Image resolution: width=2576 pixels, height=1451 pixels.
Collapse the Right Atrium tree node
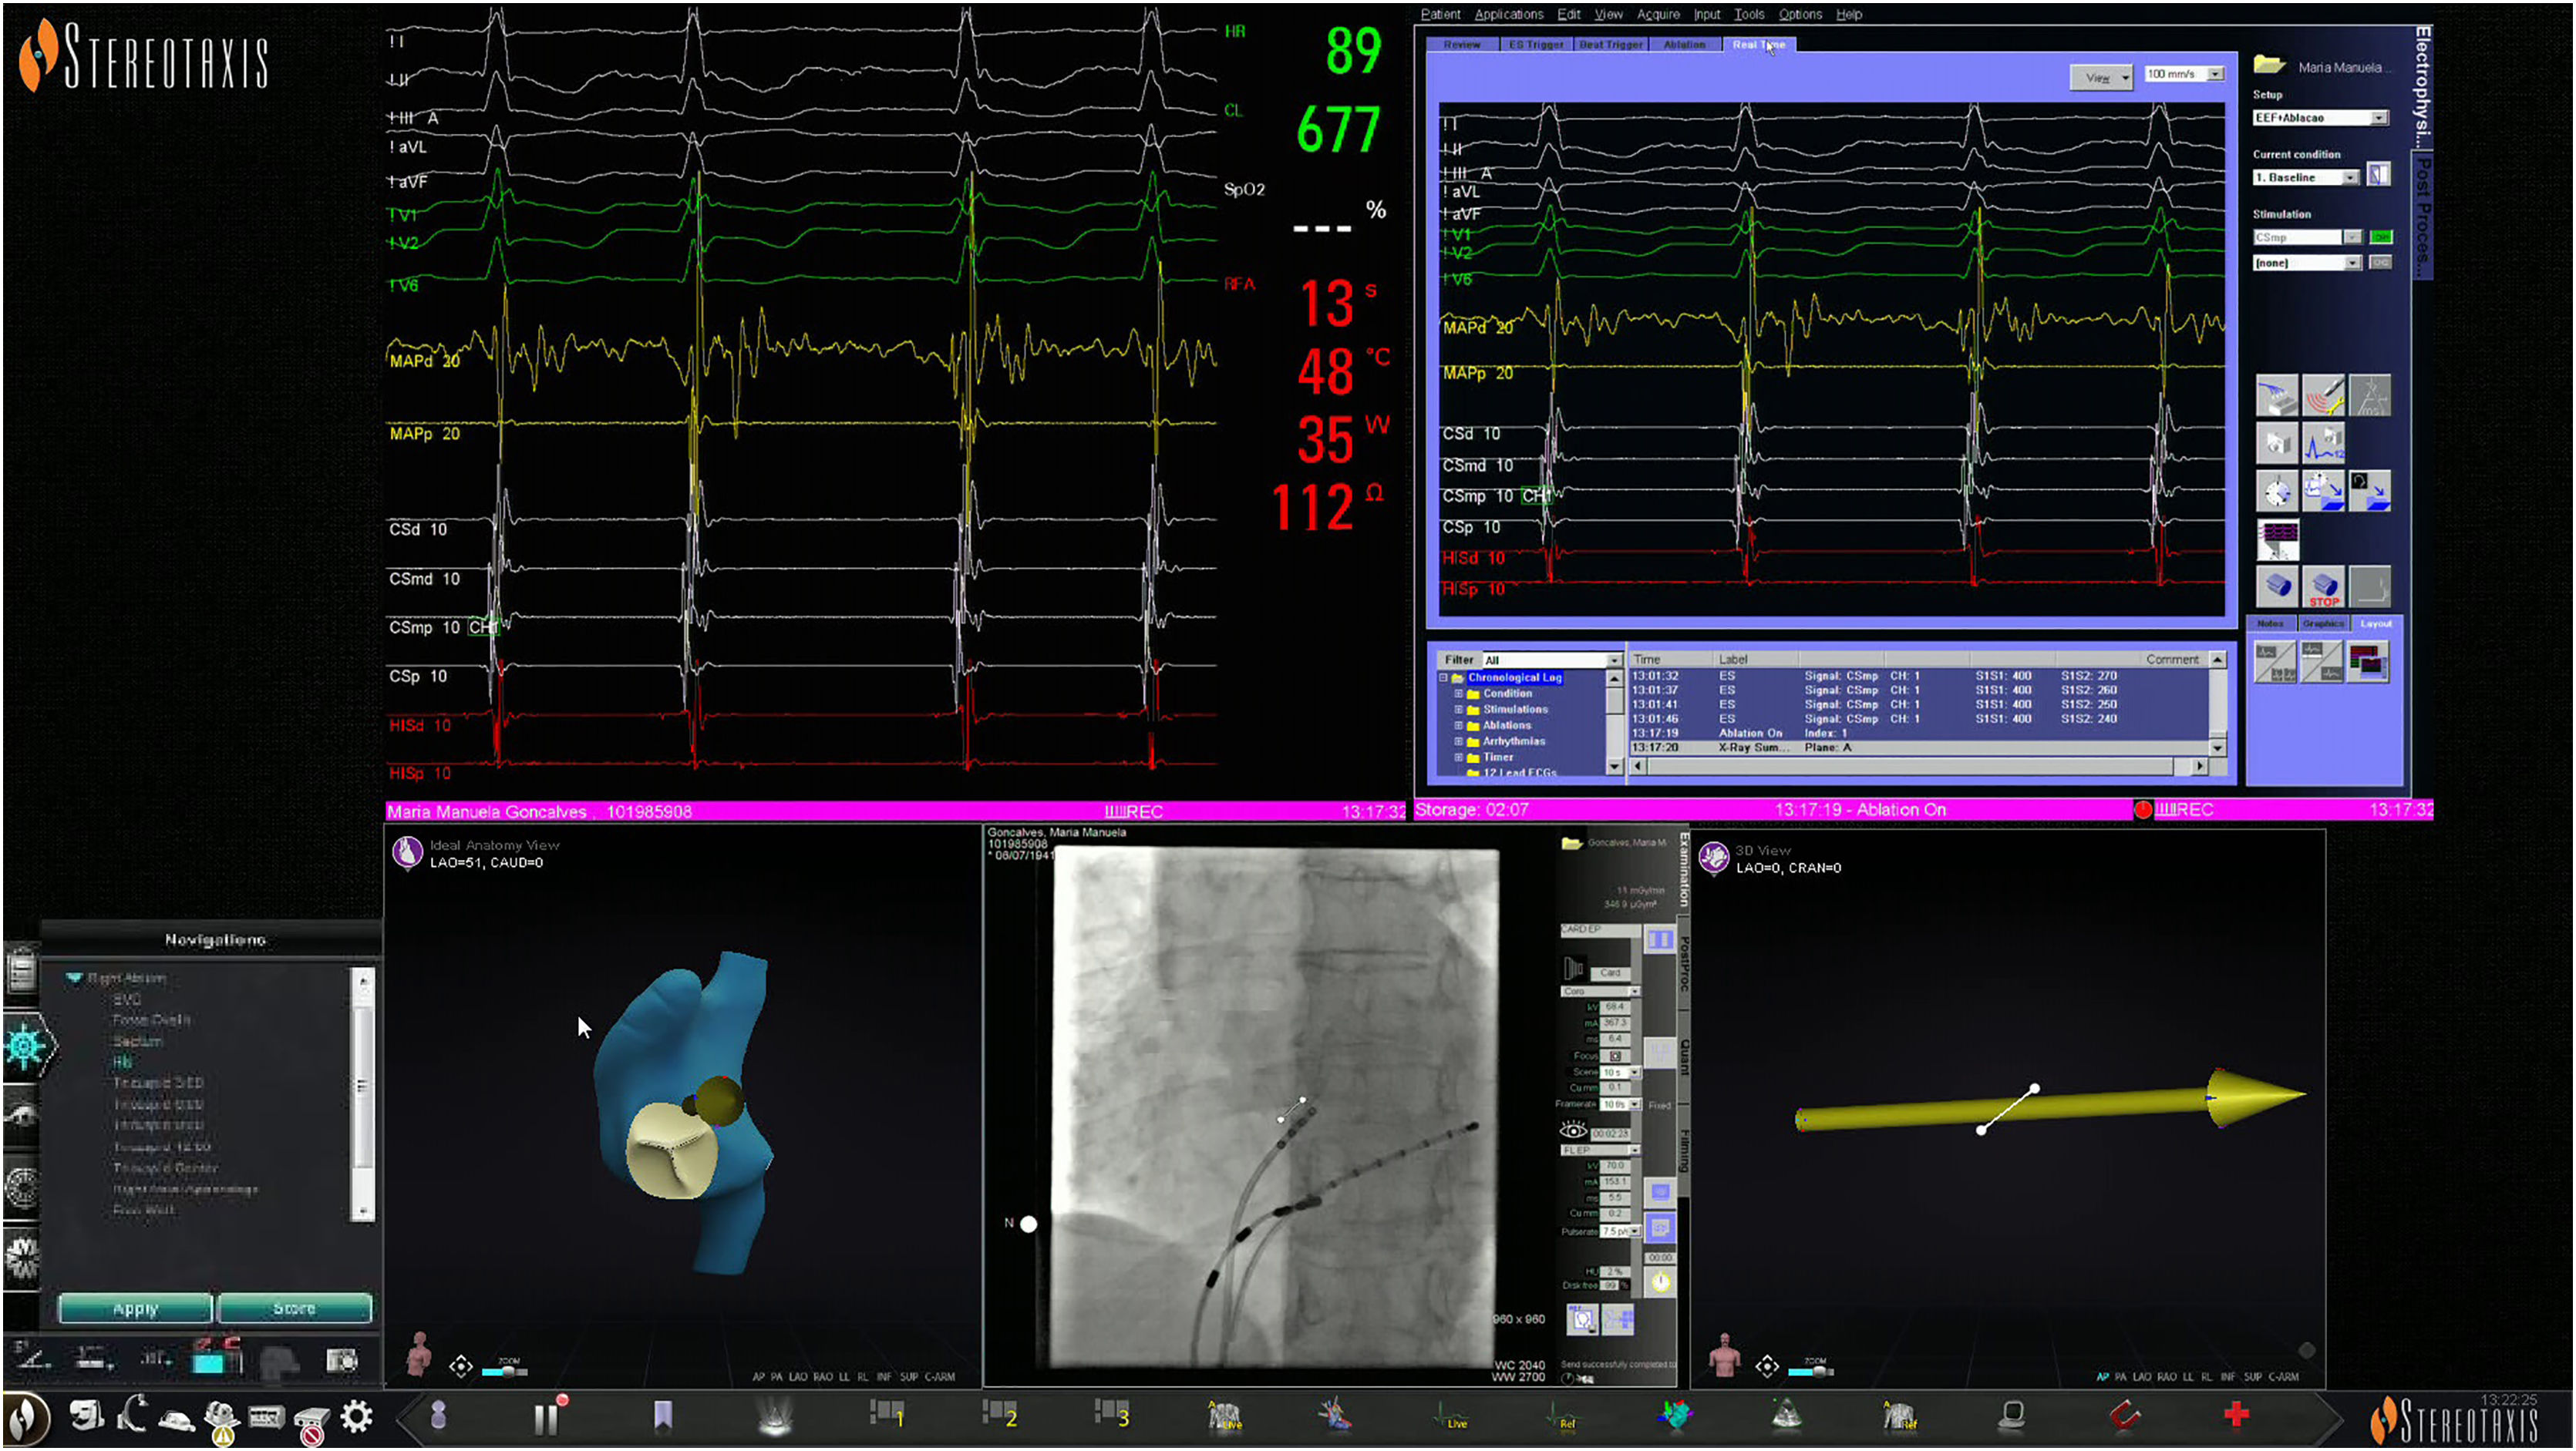click(73, 979)
